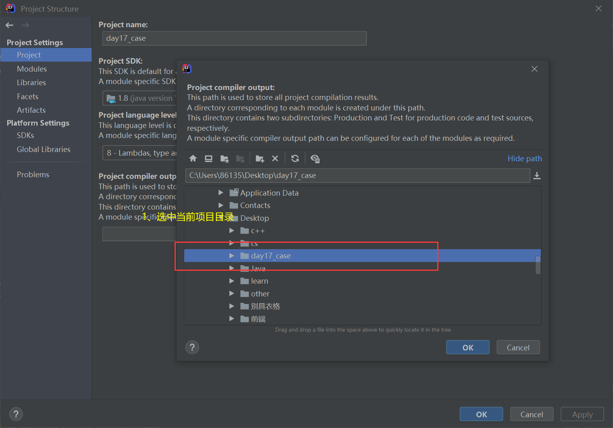Click the Contacts folder icon

coord(234,206)
